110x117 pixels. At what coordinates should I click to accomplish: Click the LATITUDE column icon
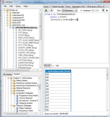16,60
